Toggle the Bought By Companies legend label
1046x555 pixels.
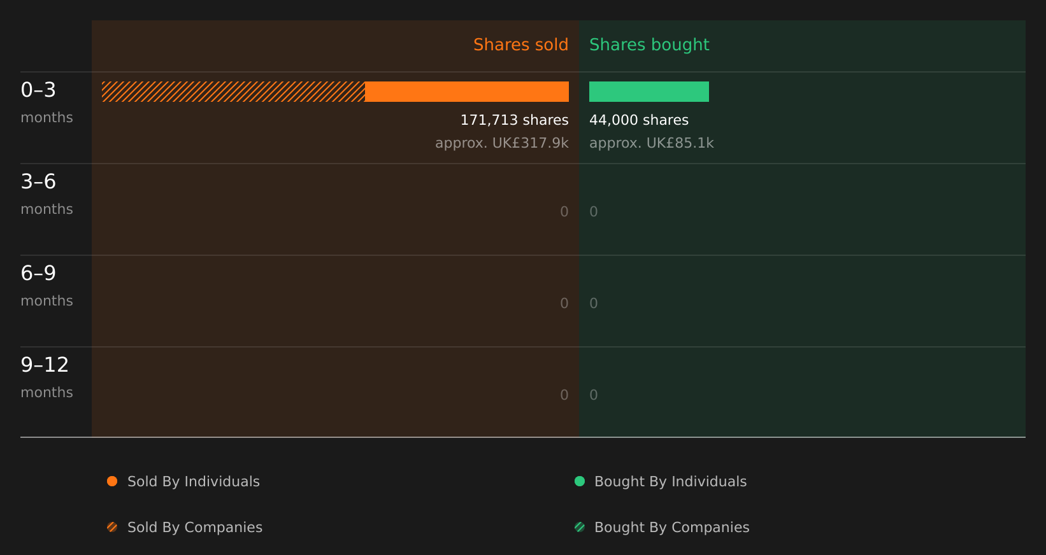coord(671,528)
